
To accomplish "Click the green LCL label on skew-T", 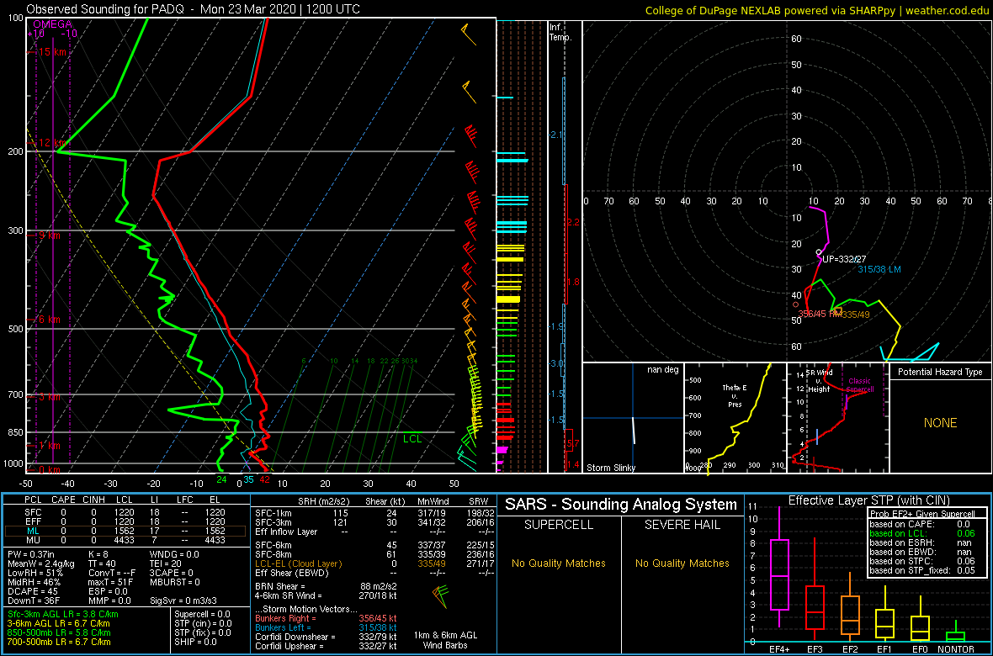I will pyautogui.click(x=412, y=438).
